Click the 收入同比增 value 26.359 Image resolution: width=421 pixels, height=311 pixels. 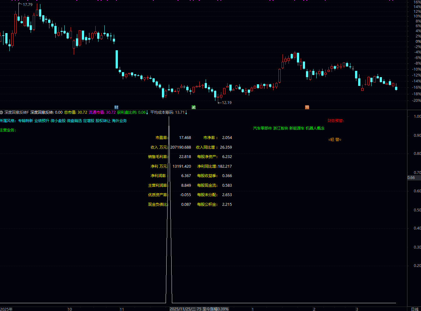[226, 147]
